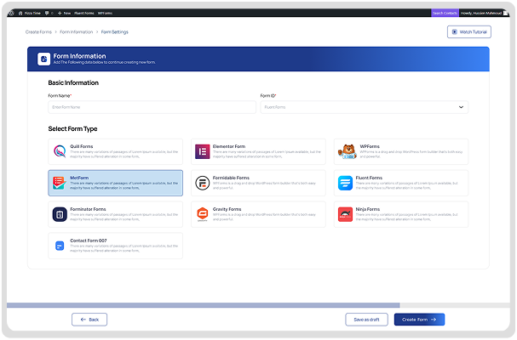The image size is (517, 340).
Task: Click the + New admin bar item
Action: point(64,13)
